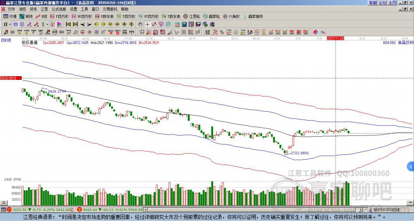Image resolution: width=414 pixels, height=221 pixels.
Task: Open the 江恩轮 Gann wheel tool
Action: point(192,16)
